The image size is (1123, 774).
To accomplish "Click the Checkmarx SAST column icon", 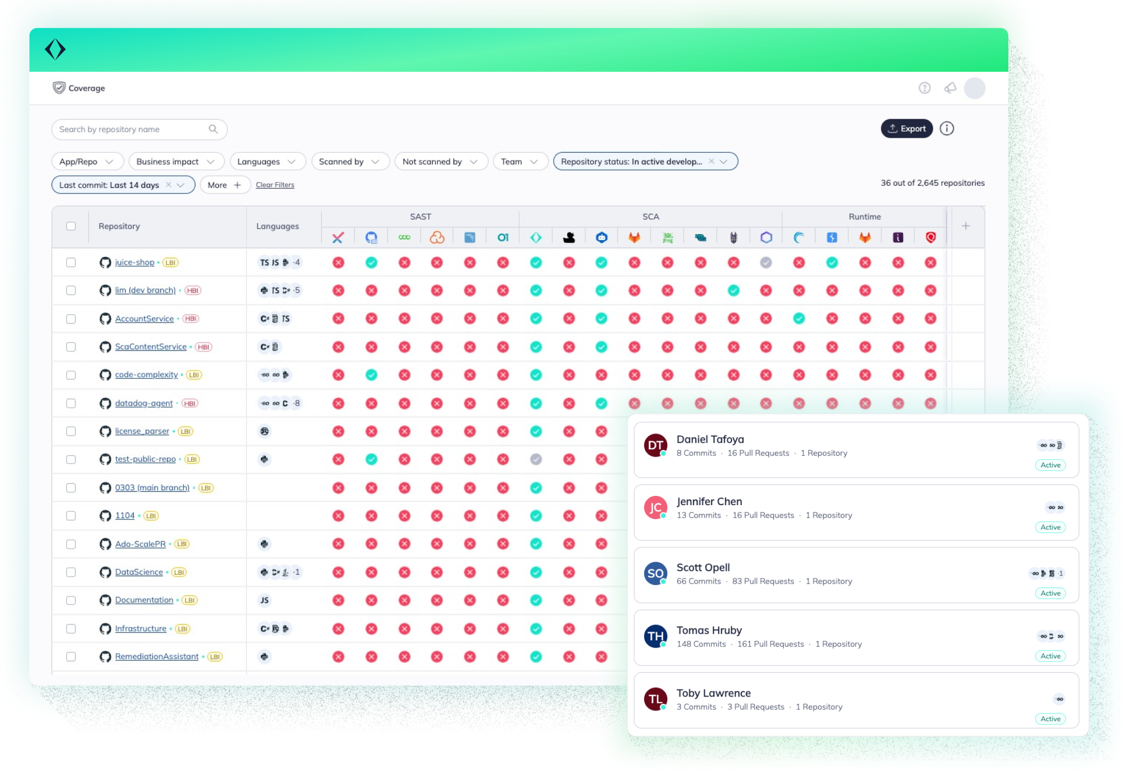I will pos(338,237).
